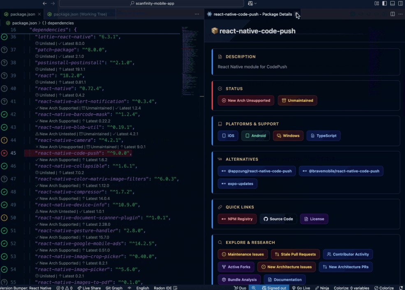The width and height of the screenshot is (405, 290).
Task: Switch to package.json (Working Tree) tab
Action: 80,14
